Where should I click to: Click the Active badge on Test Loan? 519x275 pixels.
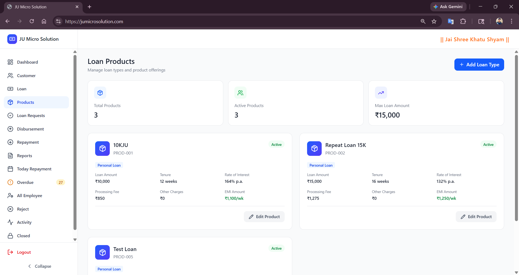point(277,249)
